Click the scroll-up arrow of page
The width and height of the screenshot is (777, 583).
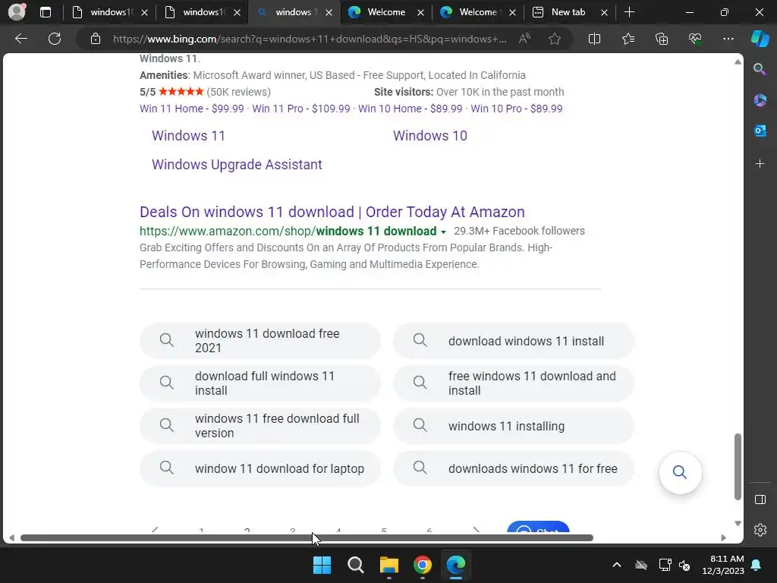tap(738, 62)
